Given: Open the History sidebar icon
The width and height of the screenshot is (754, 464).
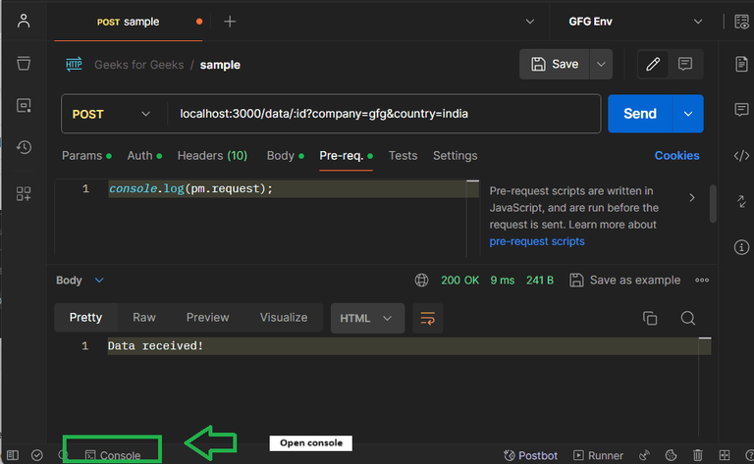Looking at the screenshot, I should 24,147.
